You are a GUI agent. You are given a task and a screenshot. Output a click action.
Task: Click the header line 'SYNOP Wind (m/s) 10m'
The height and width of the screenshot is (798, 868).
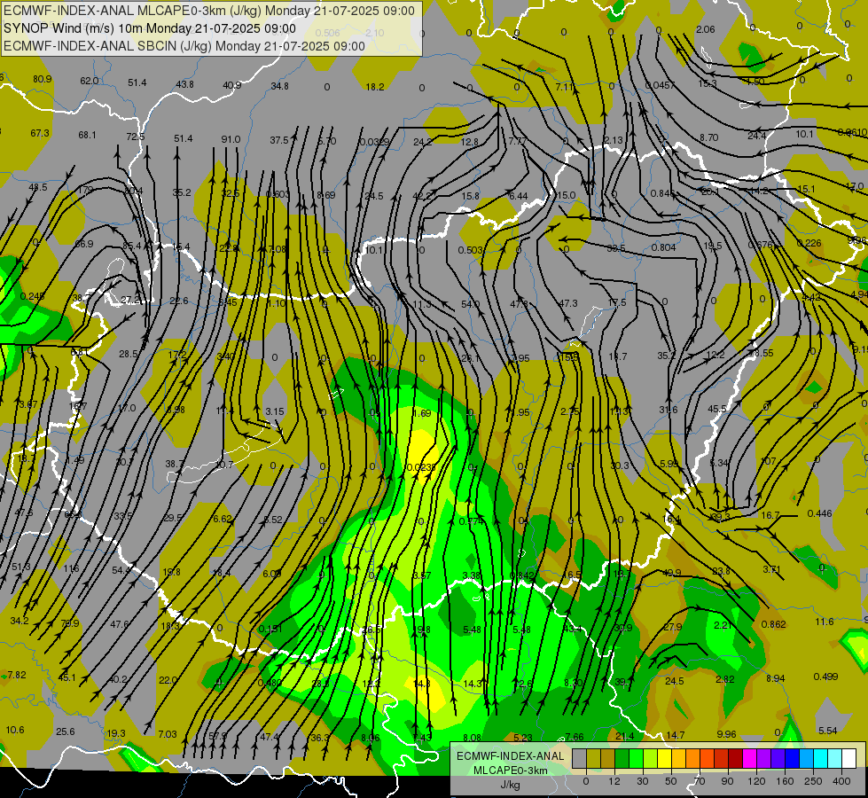pos(74,28)
